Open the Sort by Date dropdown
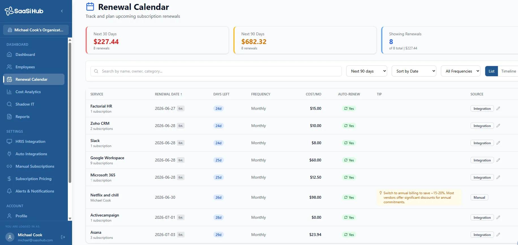 pyautogui.click(x=414, y=71)
